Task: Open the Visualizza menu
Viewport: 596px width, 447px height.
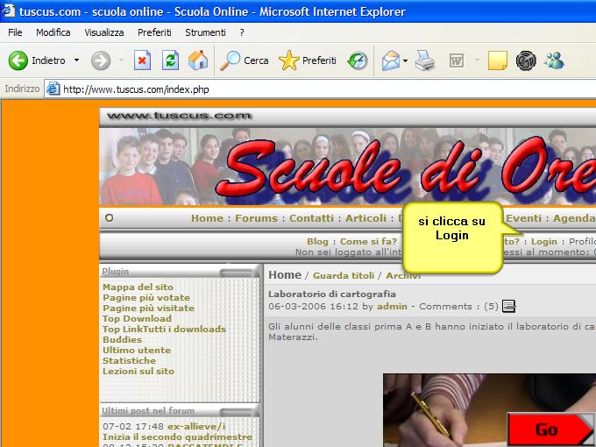Action: [104, 32]
